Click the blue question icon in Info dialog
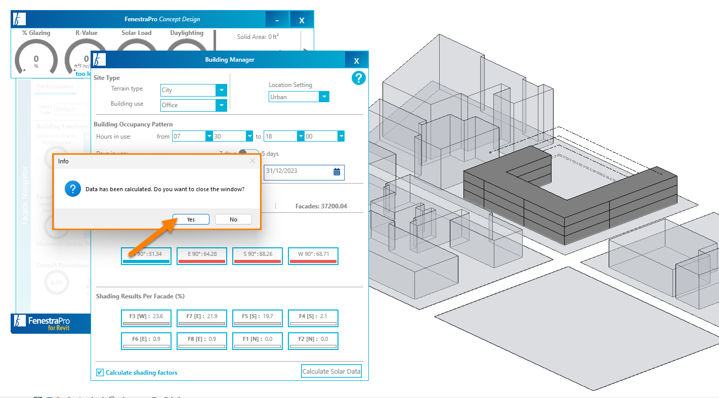719x398 pixels. pyautogui.click(x=73, y=189)
